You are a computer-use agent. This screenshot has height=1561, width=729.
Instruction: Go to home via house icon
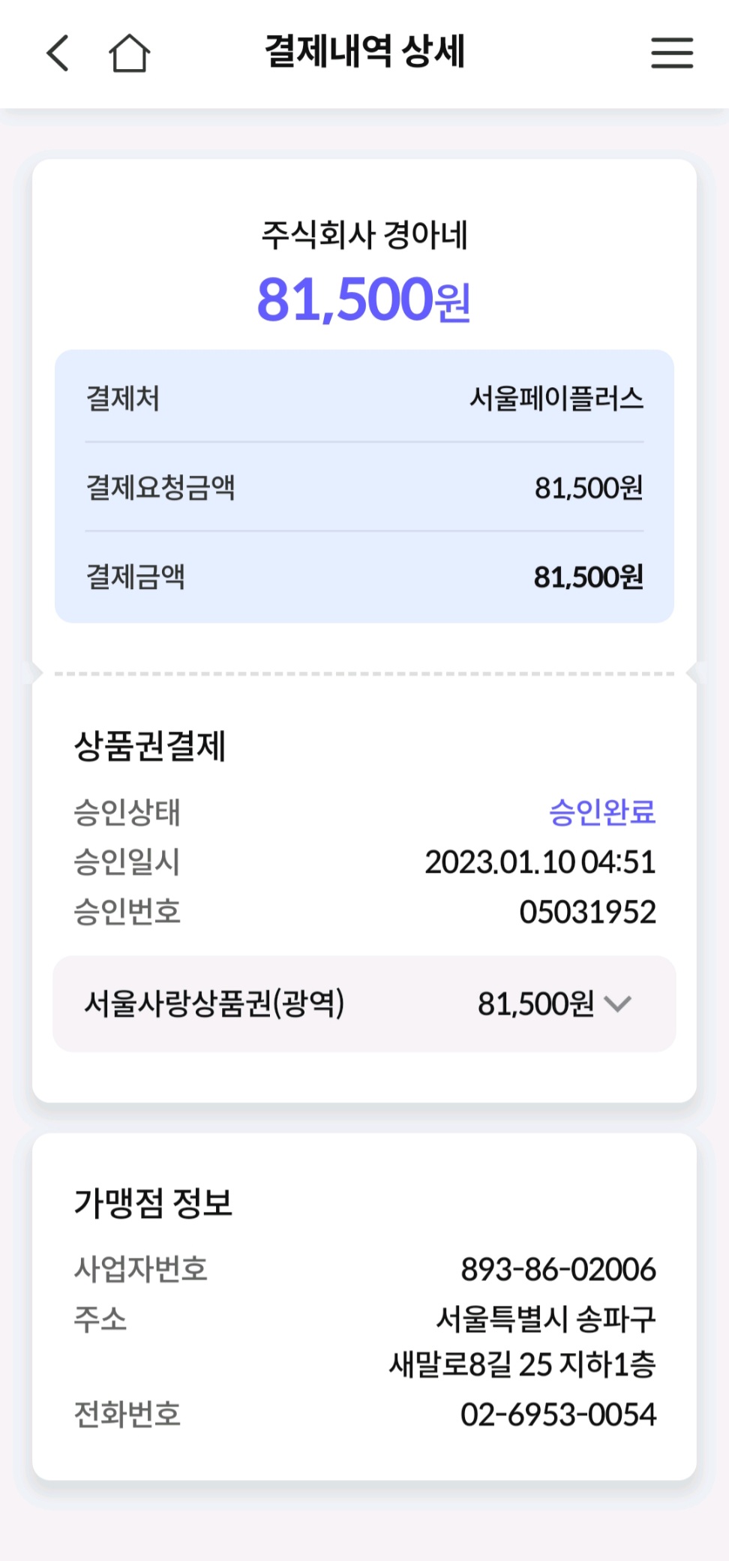pyautogui.click(x=130, y=53)
